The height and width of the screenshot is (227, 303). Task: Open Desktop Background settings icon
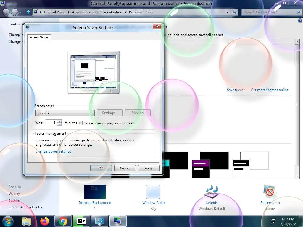pos(95,192)
